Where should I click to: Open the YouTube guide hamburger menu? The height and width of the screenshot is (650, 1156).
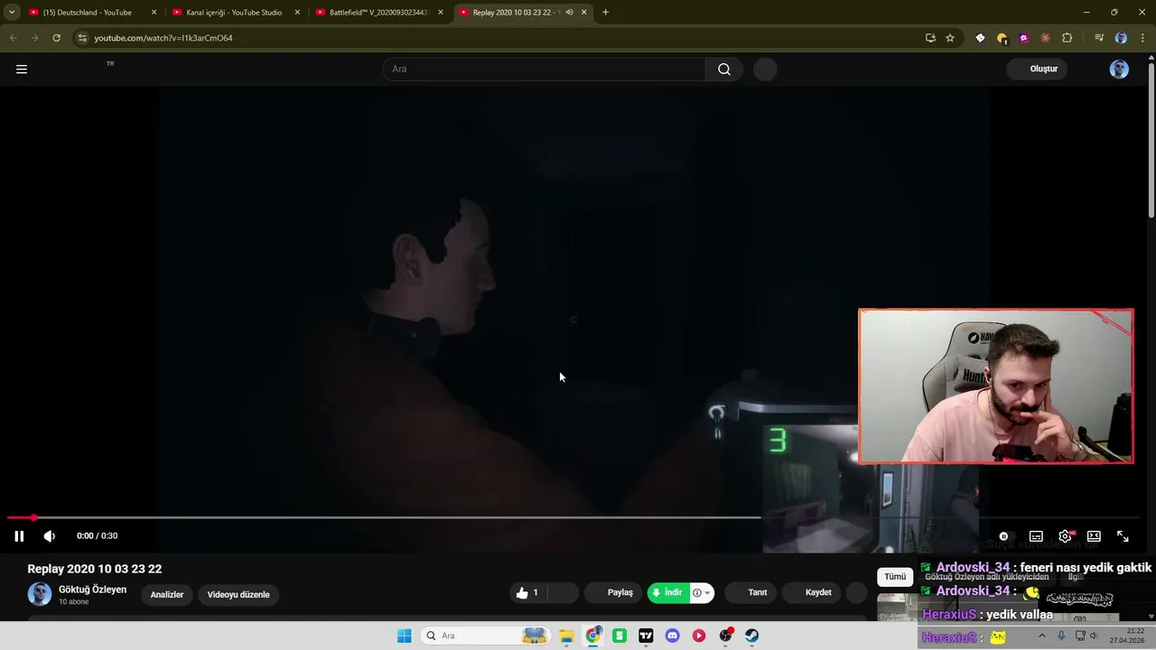(22, 69)
